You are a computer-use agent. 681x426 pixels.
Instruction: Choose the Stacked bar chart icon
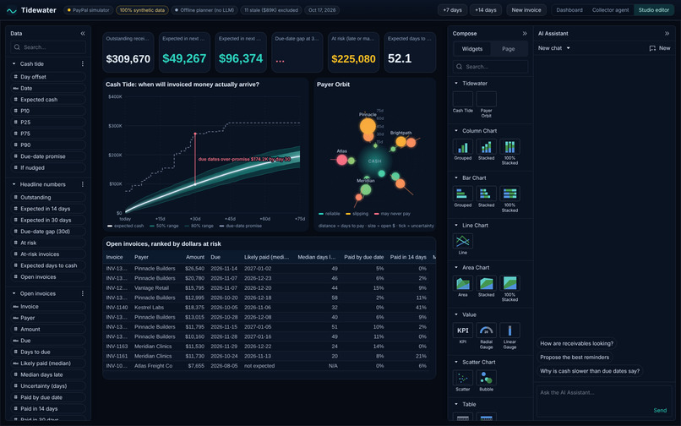pos(487,194)
